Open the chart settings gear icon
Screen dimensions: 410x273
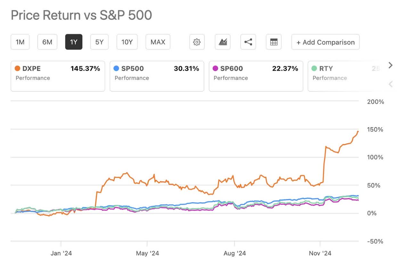tap(197, 42)
